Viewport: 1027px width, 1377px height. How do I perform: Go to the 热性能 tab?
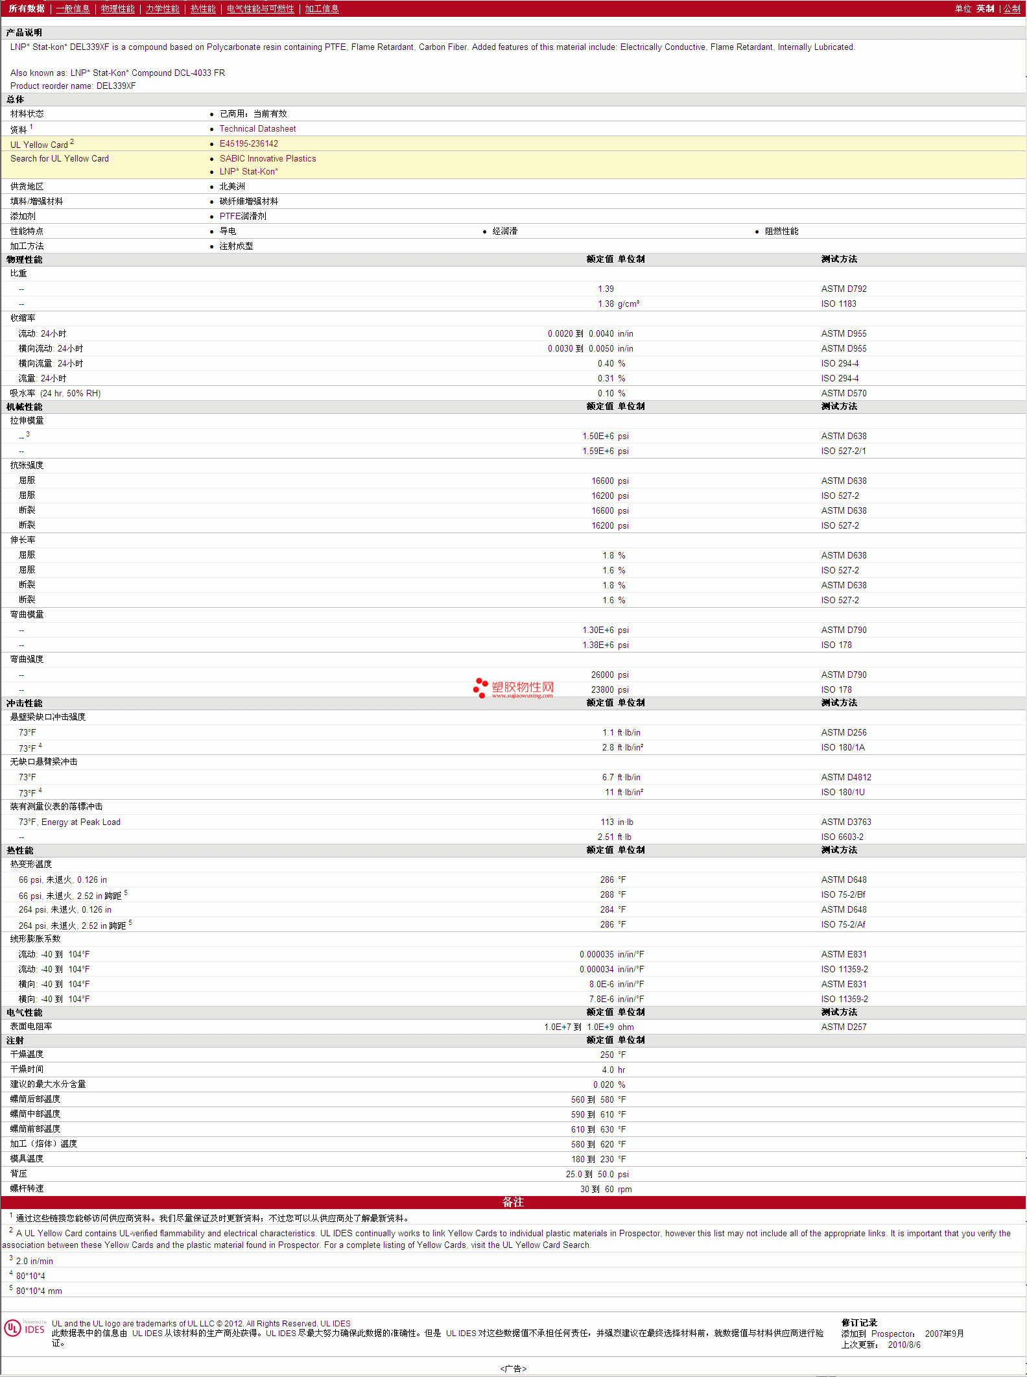203,8
